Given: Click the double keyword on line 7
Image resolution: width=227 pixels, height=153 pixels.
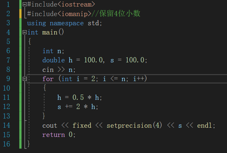Looking at the screenshot, I should (x=53, y=60).
